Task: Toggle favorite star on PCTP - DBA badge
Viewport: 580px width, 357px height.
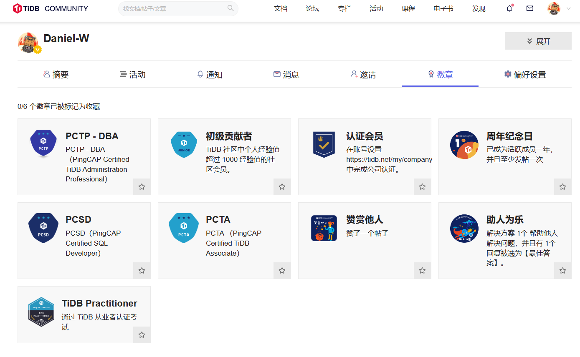Action: coord(142,187)
